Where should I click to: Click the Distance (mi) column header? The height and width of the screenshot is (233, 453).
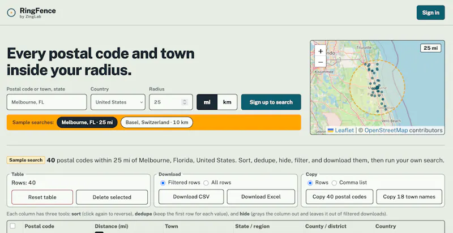point(111,226)
